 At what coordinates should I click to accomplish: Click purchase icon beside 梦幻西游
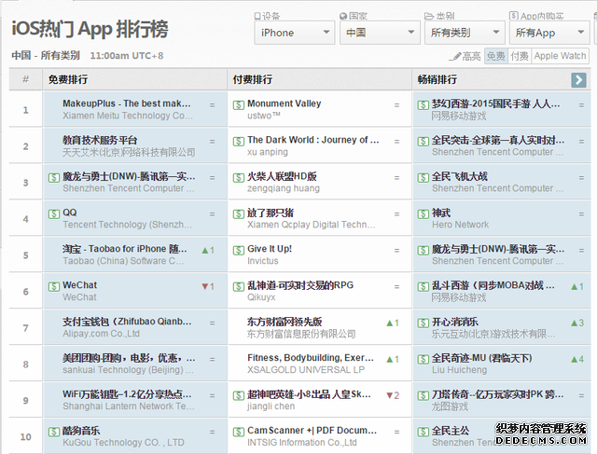423,105
